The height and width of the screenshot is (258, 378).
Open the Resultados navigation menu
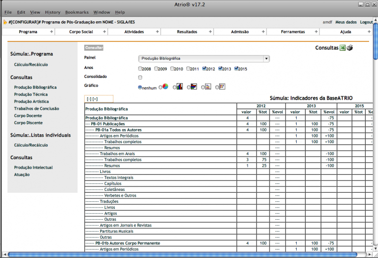[187, 32]
